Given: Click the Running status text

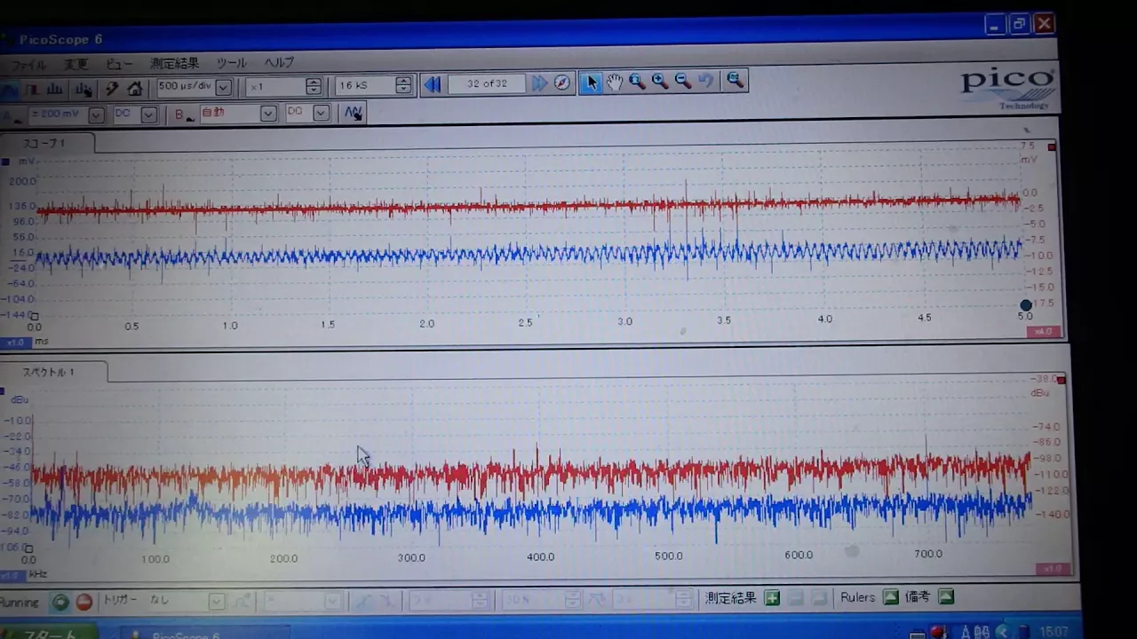Looking at the screenshot, I should point(20,603).
